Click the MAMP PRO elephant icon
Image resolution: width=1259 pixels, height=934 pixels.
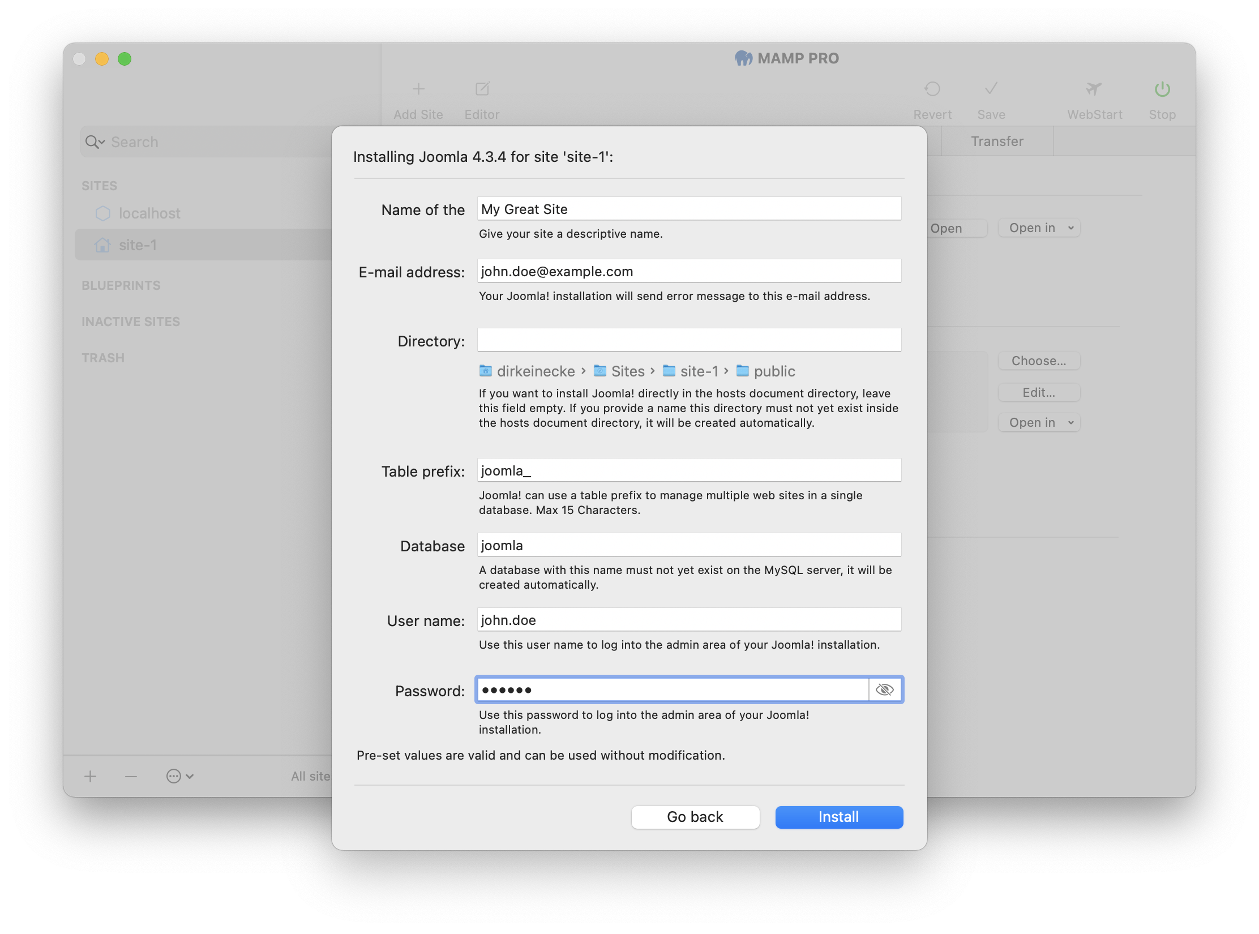click(x=742, y=58)
